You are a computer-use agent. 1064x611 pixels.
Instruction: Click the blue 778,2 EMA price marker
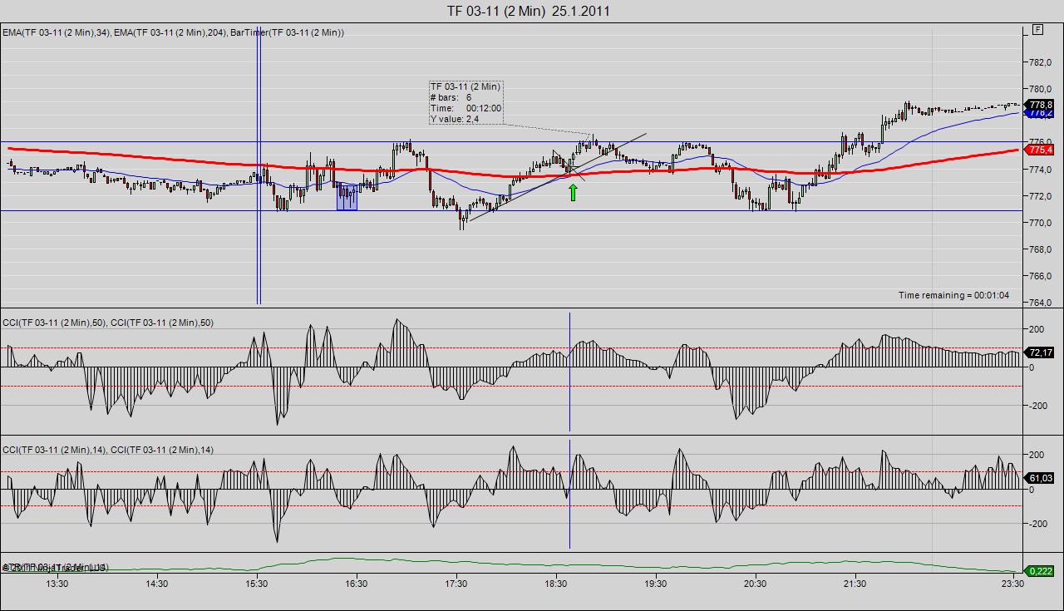click(x=1041, y=113)
